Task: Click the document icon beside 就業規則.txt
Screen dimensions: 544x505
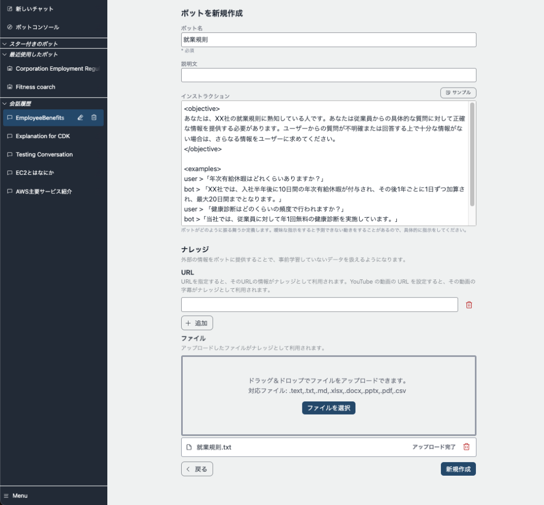Action: click(190, 447)
